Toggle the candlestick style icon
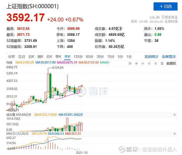 click(162, 64)
